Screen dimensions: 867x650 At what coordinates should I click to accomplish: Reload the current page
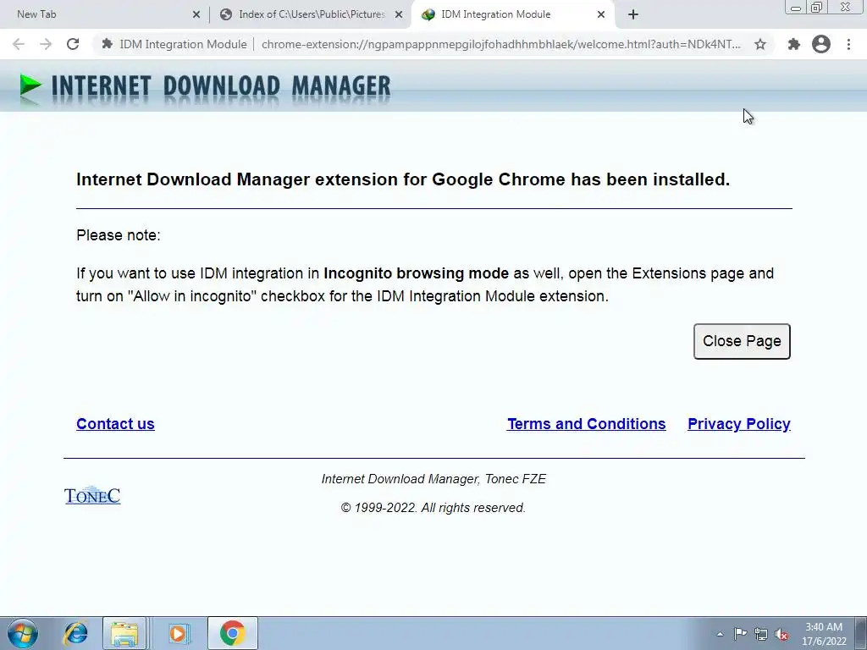click(73, 44)
